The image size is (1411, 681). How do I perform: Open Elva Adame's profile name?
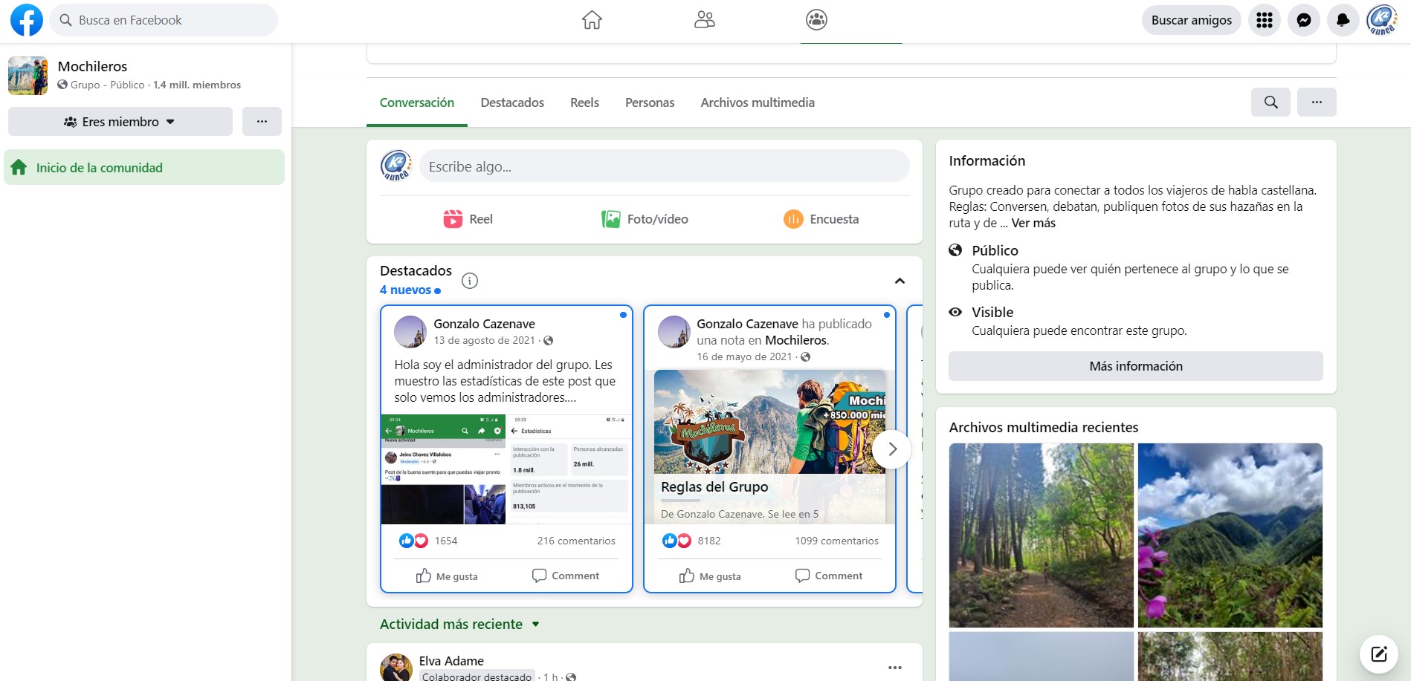tap(451, 660)
